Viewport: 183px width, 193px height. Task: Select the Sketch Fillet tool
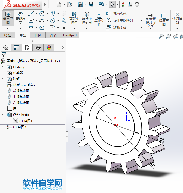pyautogui.click(x=53, y=28)
